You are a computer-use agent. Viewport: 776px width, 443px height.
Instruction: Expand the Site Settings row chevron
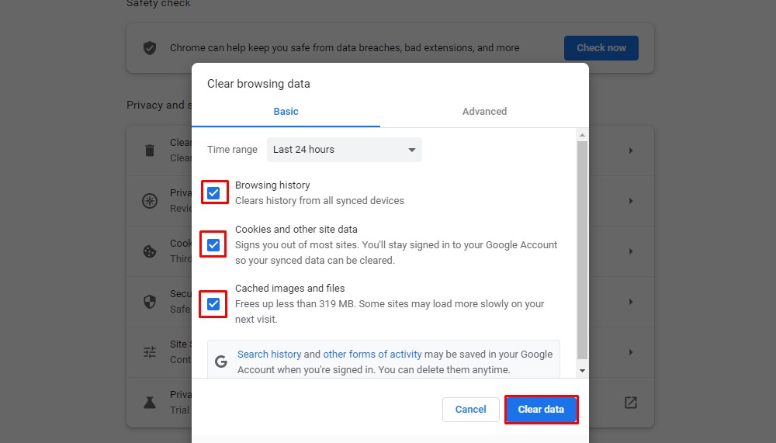click(x=631, y=352)
